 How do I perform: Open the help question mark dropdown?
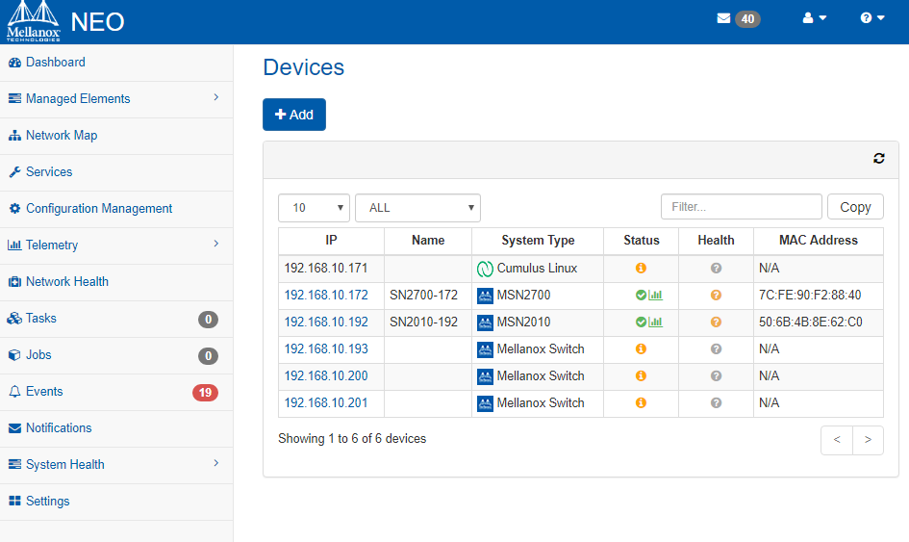871,18
